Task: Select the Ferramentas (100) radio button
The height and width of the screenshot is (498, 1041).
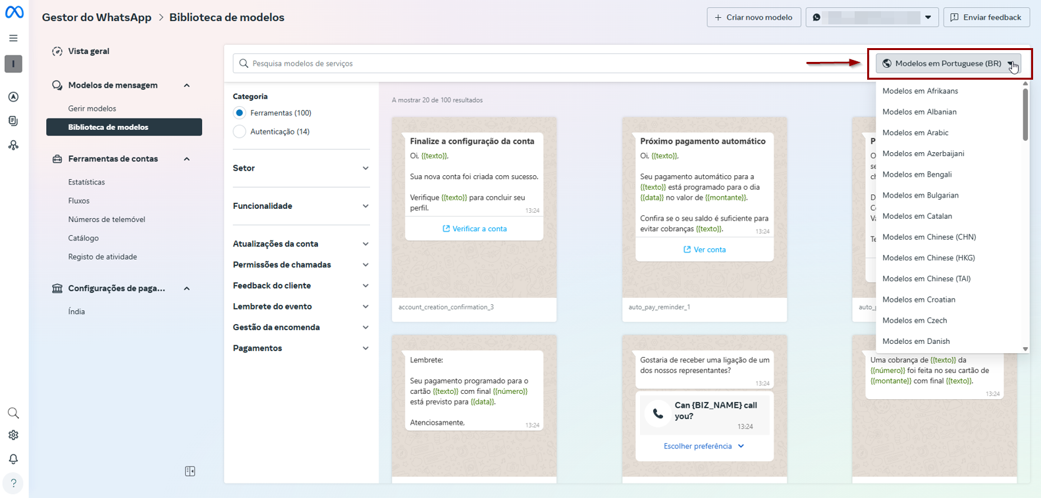Action: tap(240, 113)
